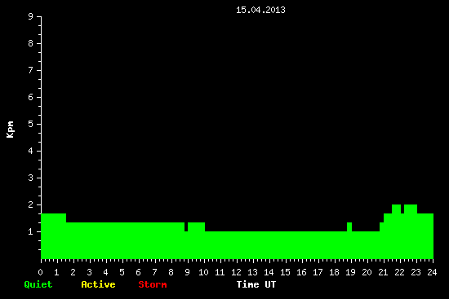Click the Kp value 9 axis label
Image resolution: width=449 pixels, height=299 pixels.
point(31,16)
